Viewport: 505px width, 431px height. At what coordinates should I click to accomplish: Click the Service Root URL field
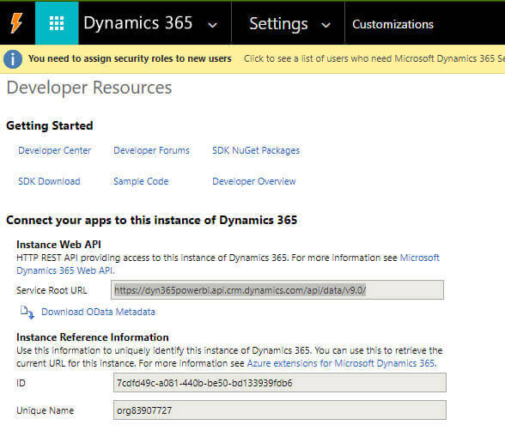pyautogui.click(x=277, y=290)
